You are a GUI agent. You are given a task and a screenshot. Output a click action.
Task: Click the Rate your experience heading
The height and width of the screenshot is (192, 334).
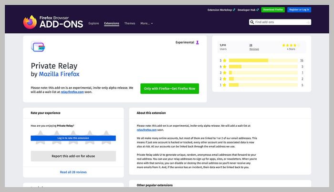(x=46, y=113)
